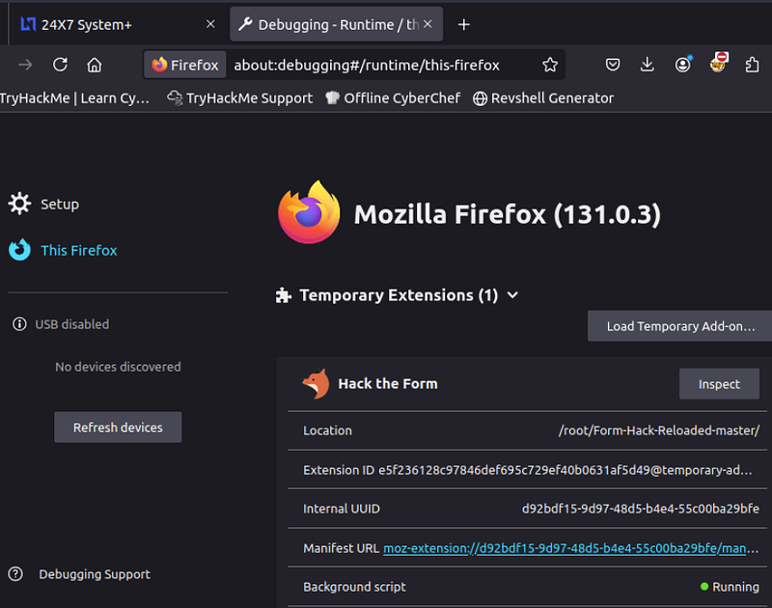Click the Debugging Support help icon
Screen dimensions: 772x608
point(15,573)
